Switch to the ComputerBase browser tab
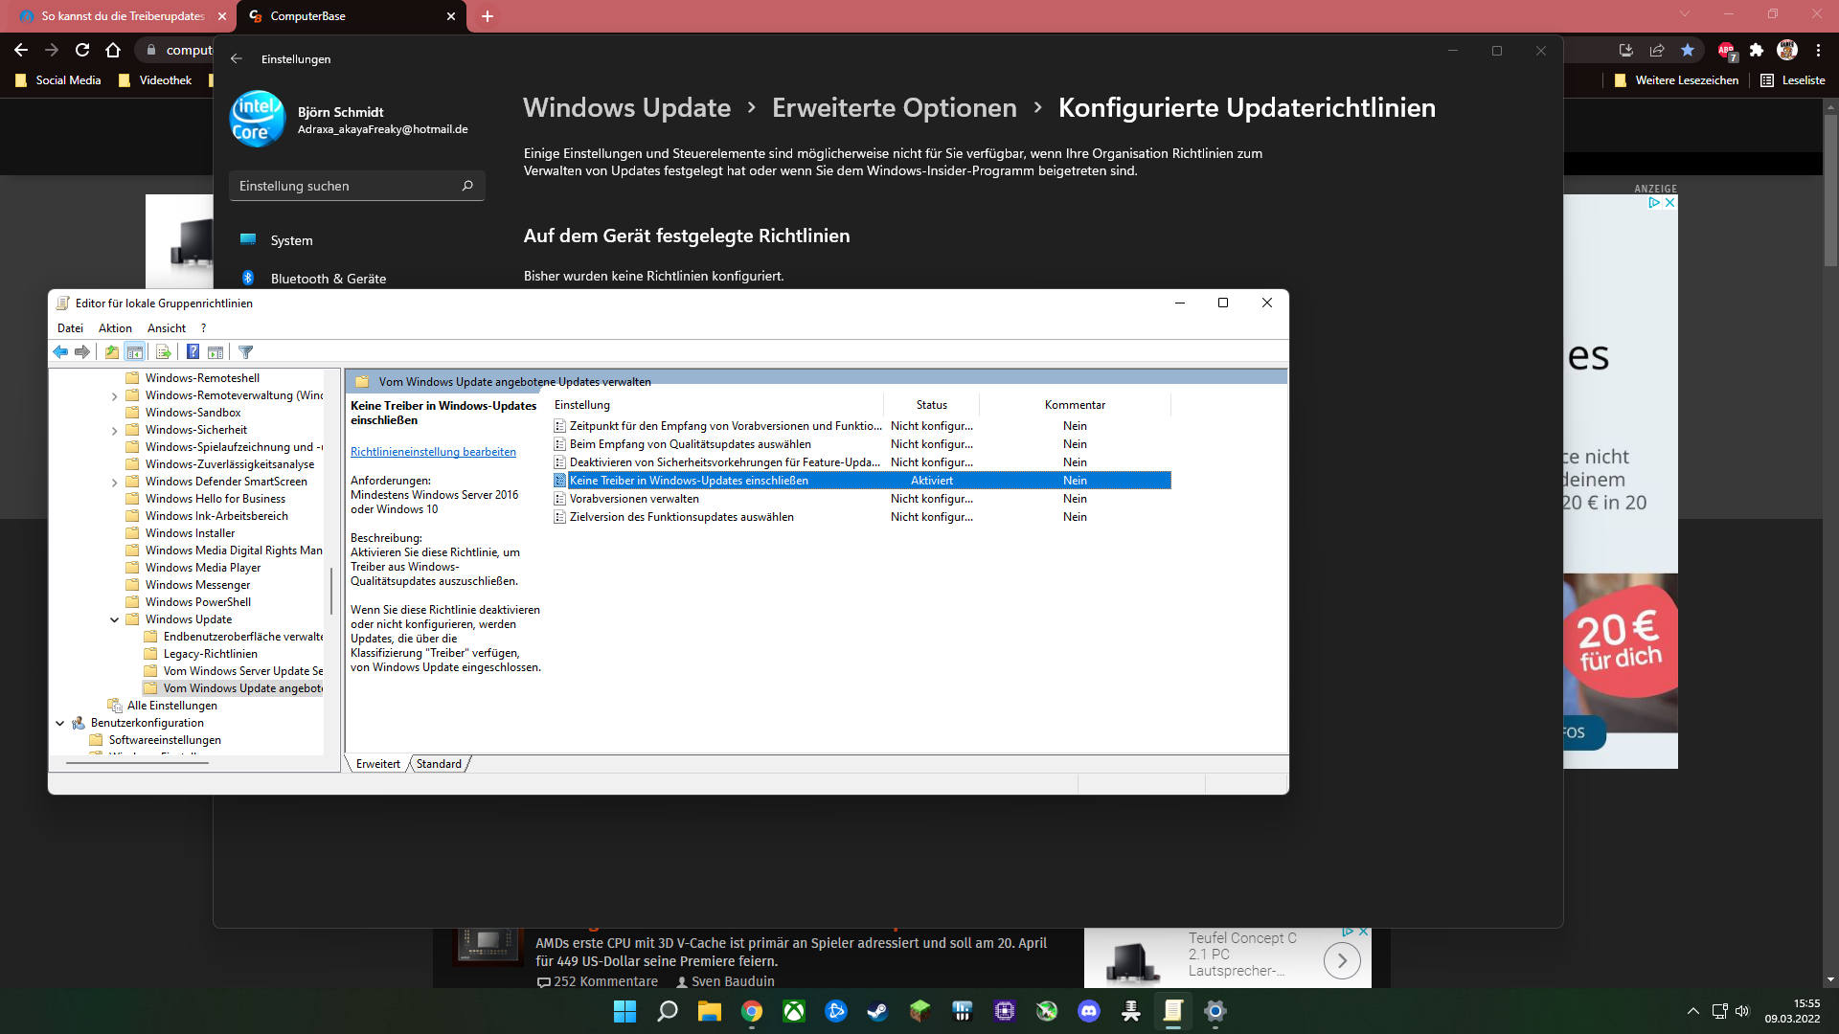Viewport: 1839px width, 1034px height. coord(352,16)
